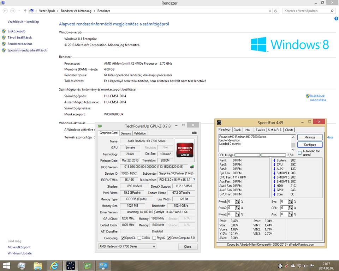The width and height of the screenshot is (339, 271).
Task: Click the SpeedFan title bar fan icon
Action: coord(219,122)
